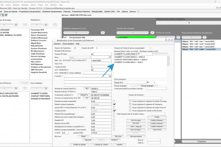Toggle Ne pas imprimer la signature du maître d'ouvrage
The width and height of the screenshot is (221, 147).
click(130, 101)
